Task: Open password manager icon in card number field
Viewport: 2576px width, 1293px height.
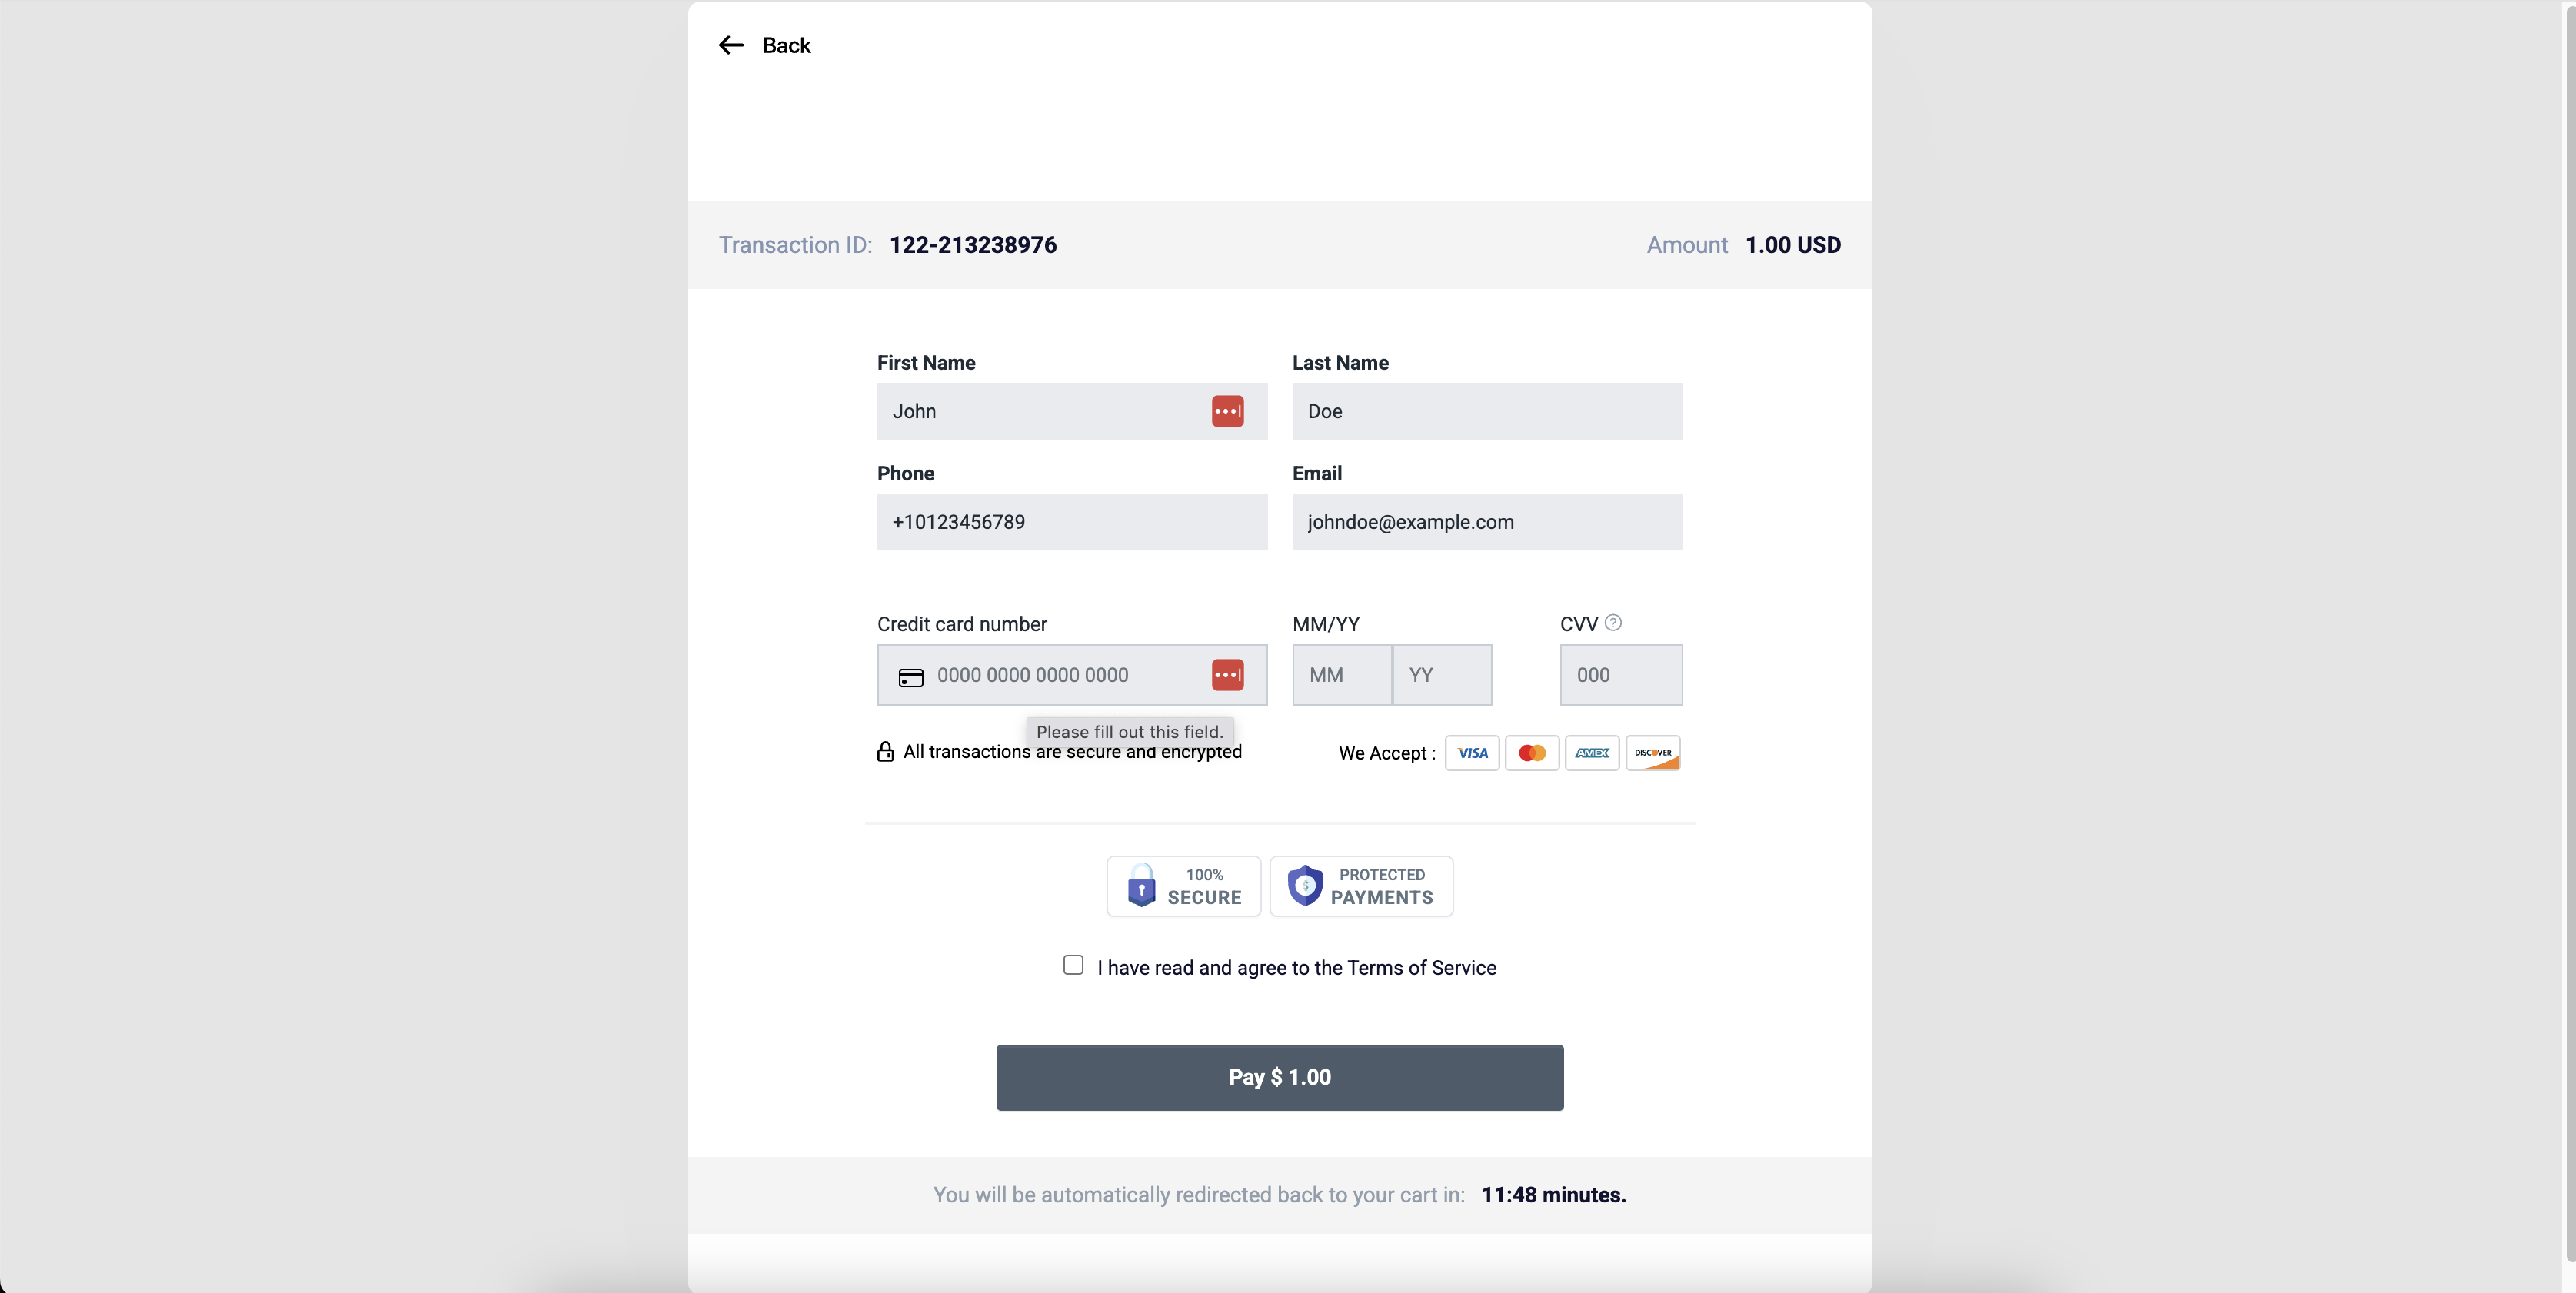Action: [x=1227, y=675]
